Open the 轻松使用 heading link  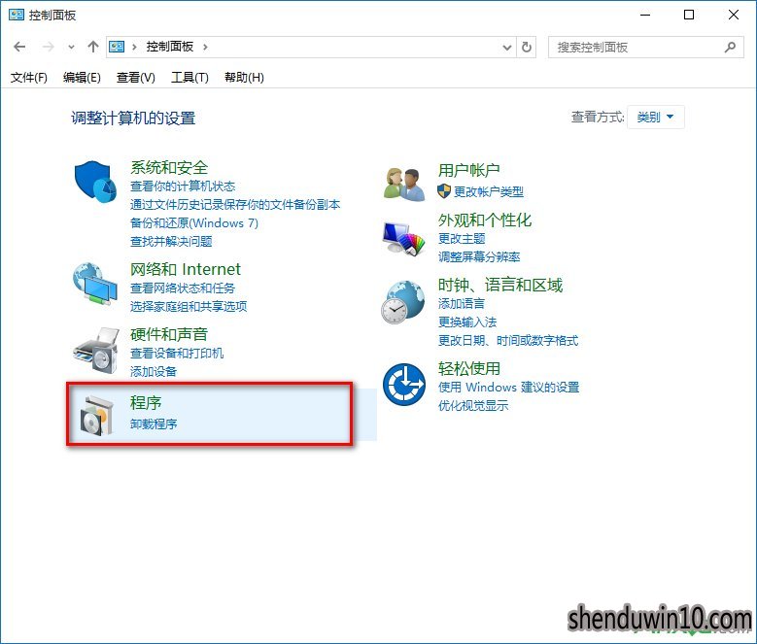[468, 369]
